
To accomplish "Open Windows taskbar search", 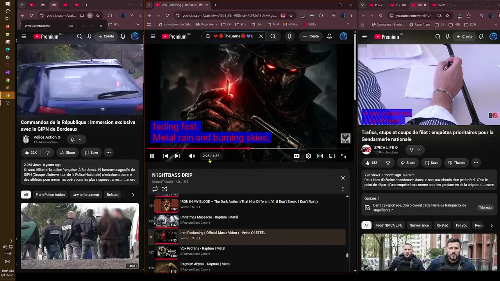I will click(7, 11).
